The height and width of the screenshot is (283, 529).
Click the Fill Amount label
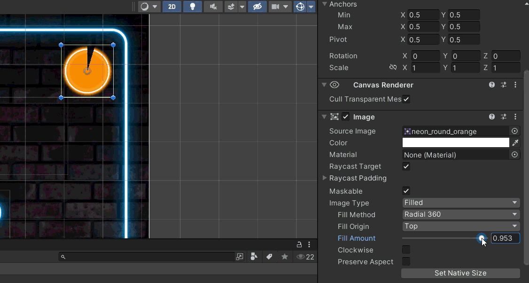click(x=356, y=238)
